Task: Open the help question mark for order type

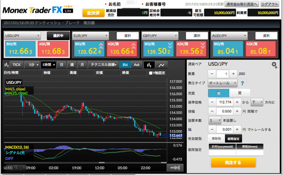Action: click(x=242, y=83)
